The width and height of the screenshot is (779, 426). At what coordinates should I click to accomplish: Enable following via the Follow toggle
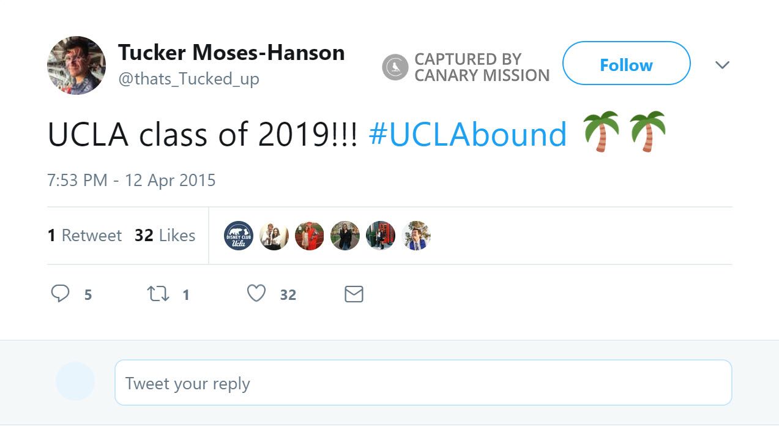626,64
